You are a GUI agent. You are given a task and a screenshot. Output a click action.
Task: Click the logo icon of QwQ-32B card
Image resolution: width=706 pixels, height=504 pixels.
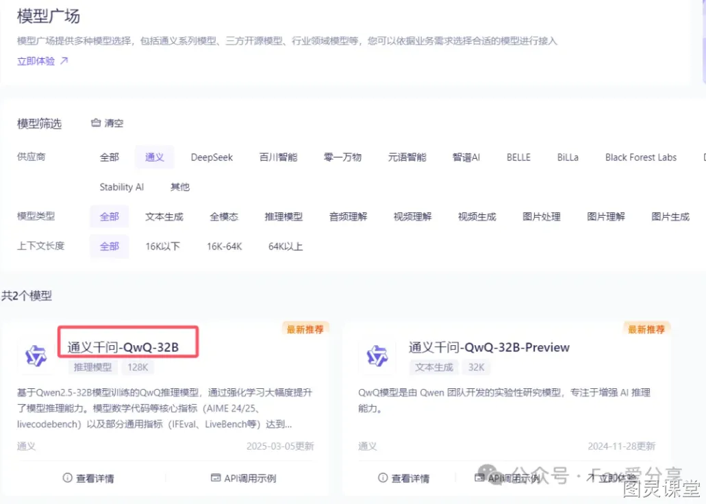click(36, 356)
